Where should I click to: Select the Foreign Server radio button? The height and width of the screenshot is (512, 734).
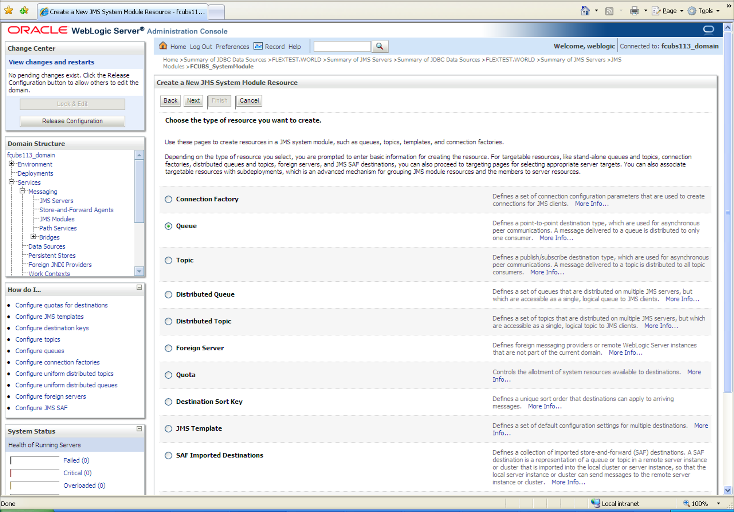click(x=168, y=348)
